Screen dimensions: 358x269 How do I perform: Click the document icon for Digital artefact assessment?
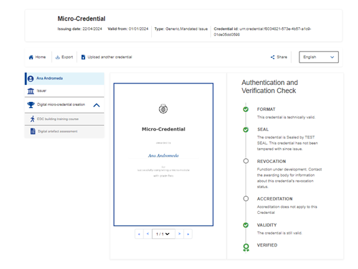pyautogui.click(x=33, y=131)
